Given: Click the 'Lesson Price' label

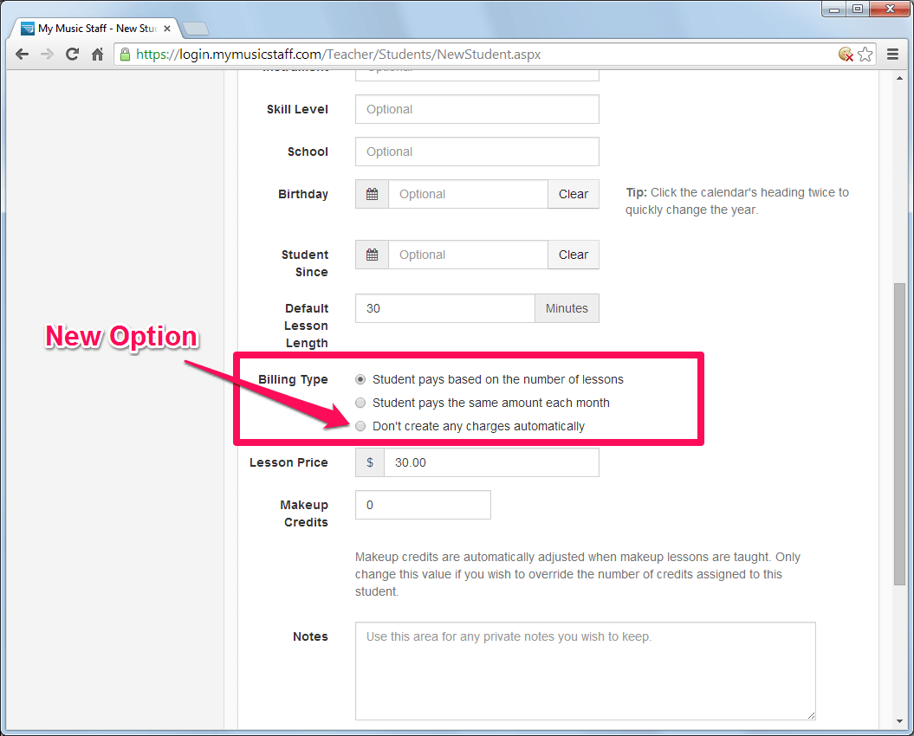Looking at the screenshot, I should point(288,462).
